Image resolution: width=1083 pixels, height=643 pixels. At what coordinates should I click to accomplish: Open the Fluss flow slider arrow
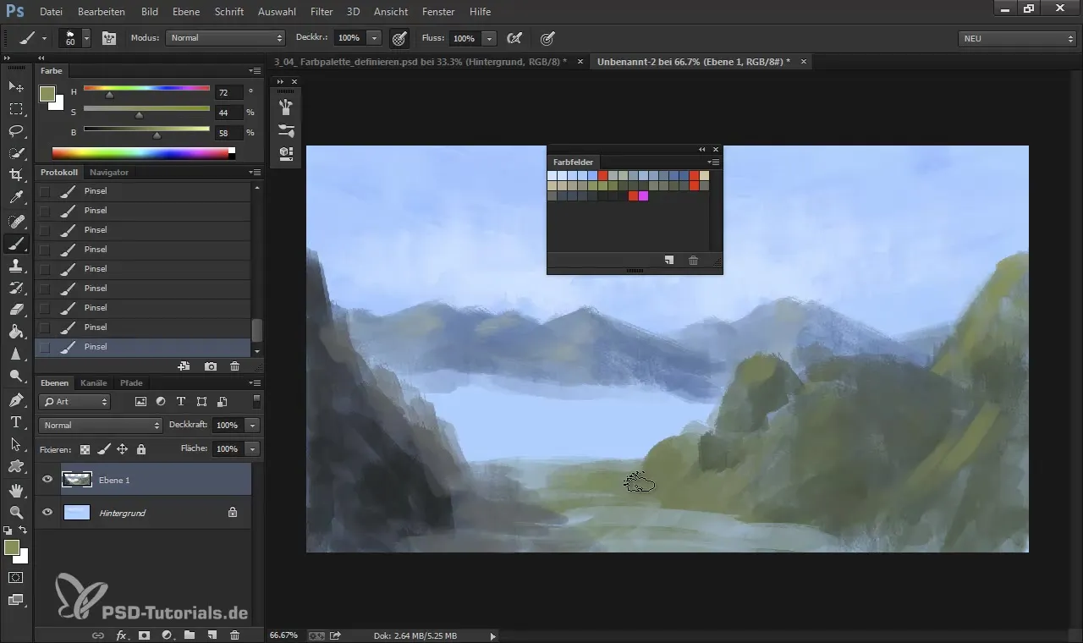(489, 38)
